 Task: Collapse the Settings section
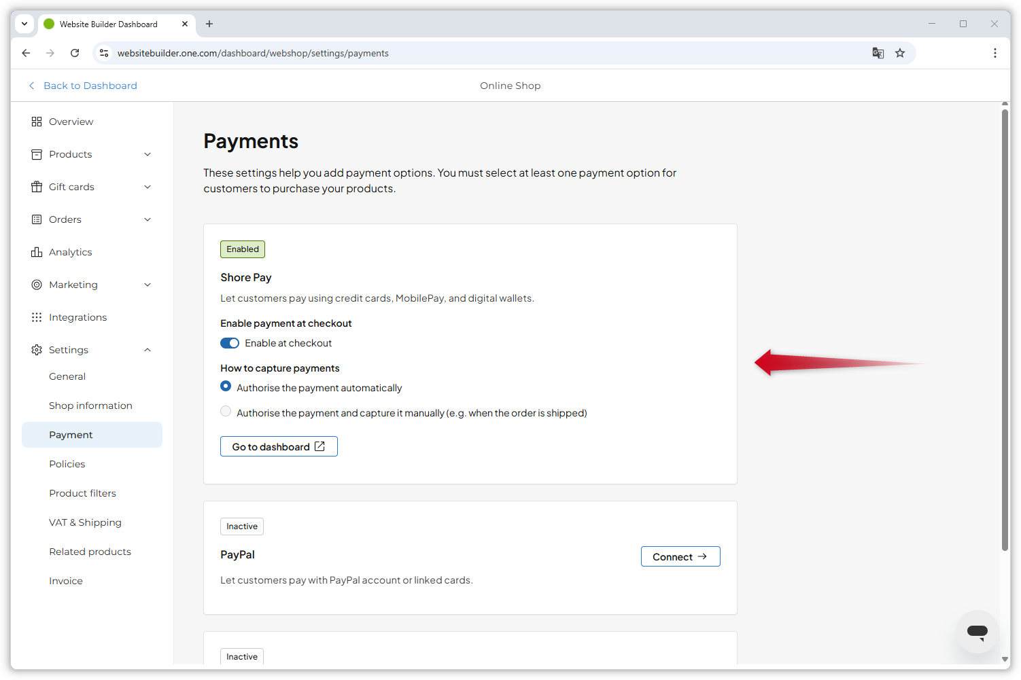coord(148,349)
